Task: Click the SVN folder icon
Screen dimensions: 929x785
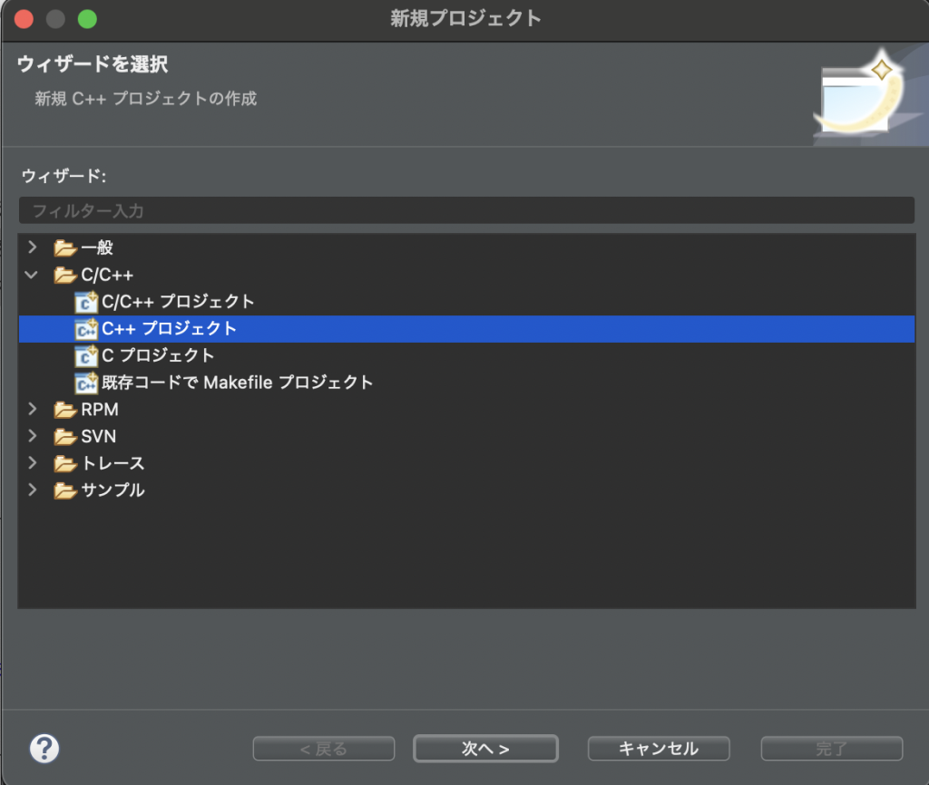Action: 65,437
